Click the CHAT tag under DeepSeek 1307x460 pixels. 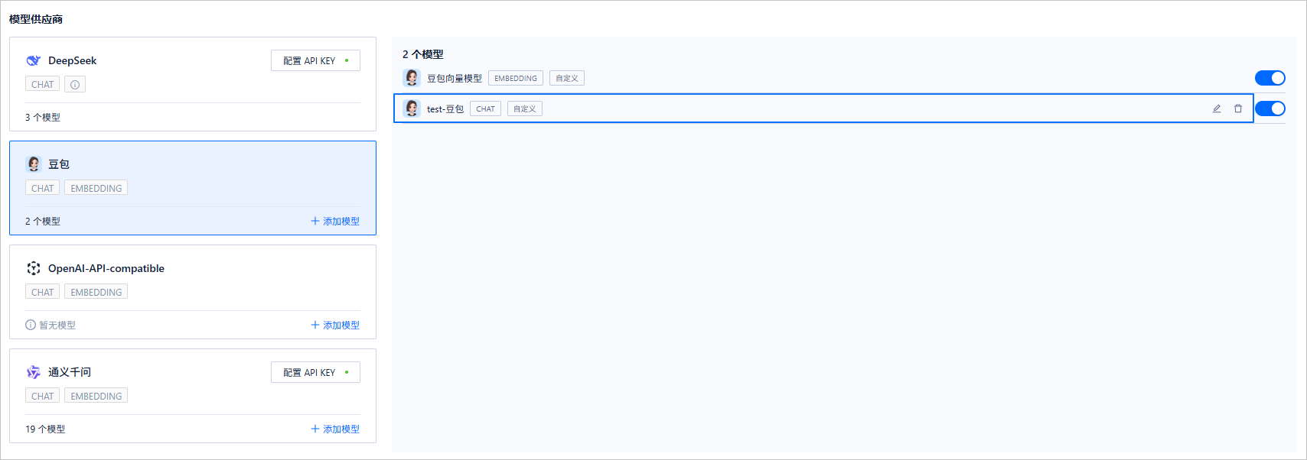[x=43, y=85]
